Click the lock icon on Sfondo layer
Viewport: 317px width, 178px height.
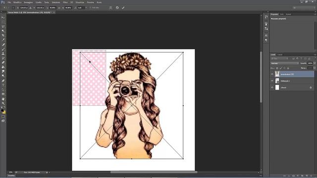coord(311,88)
